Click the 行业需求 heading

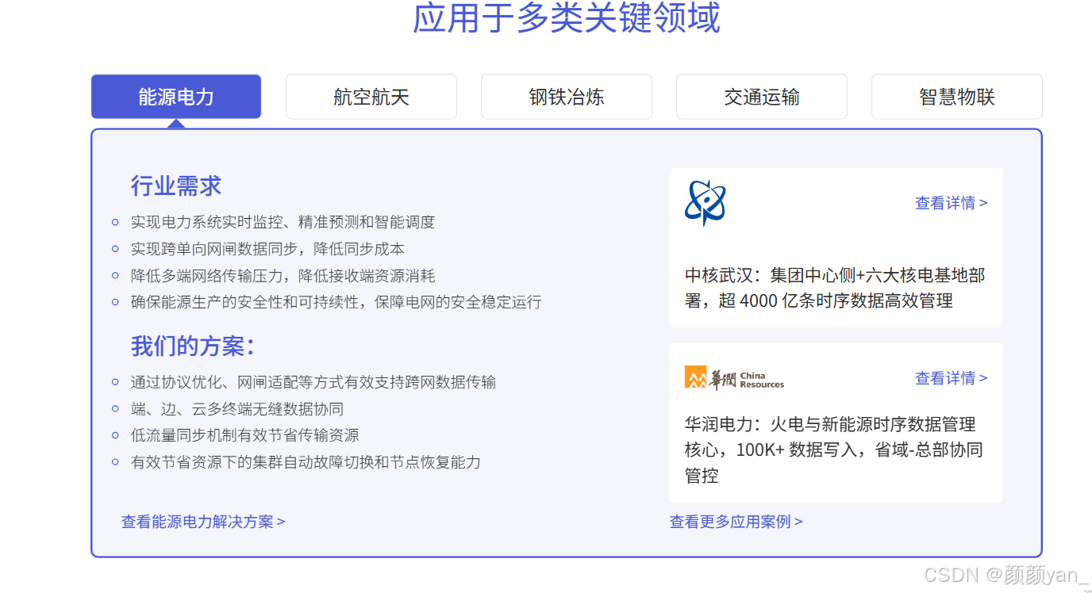click(x=176, y=186)
